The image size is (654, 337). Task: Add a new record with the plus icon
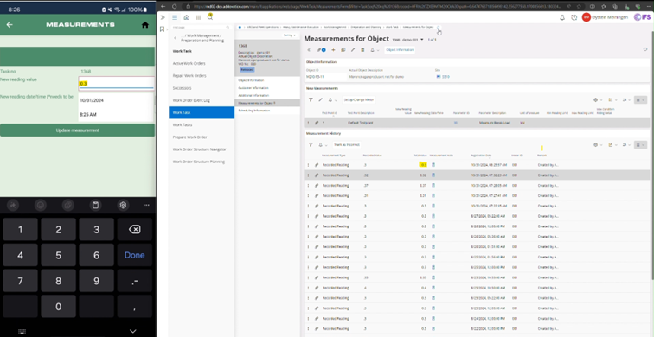(x=333, y=50)
